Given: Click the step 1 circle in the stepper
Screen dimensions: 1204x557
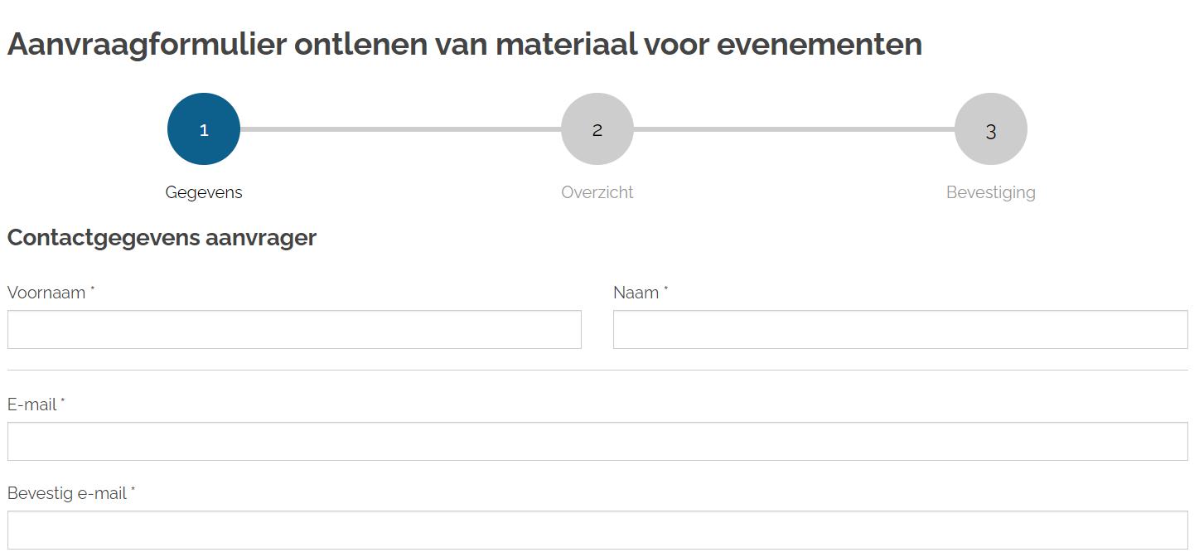Looking at the screenshot, I should pyautogui.click(x=204, y=129).
